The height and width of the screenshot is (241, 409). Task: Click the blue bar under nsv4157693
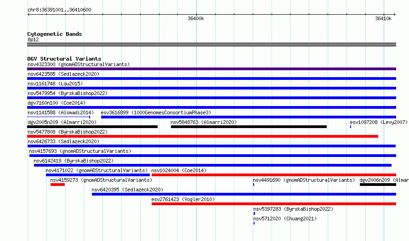coord(213,156)
